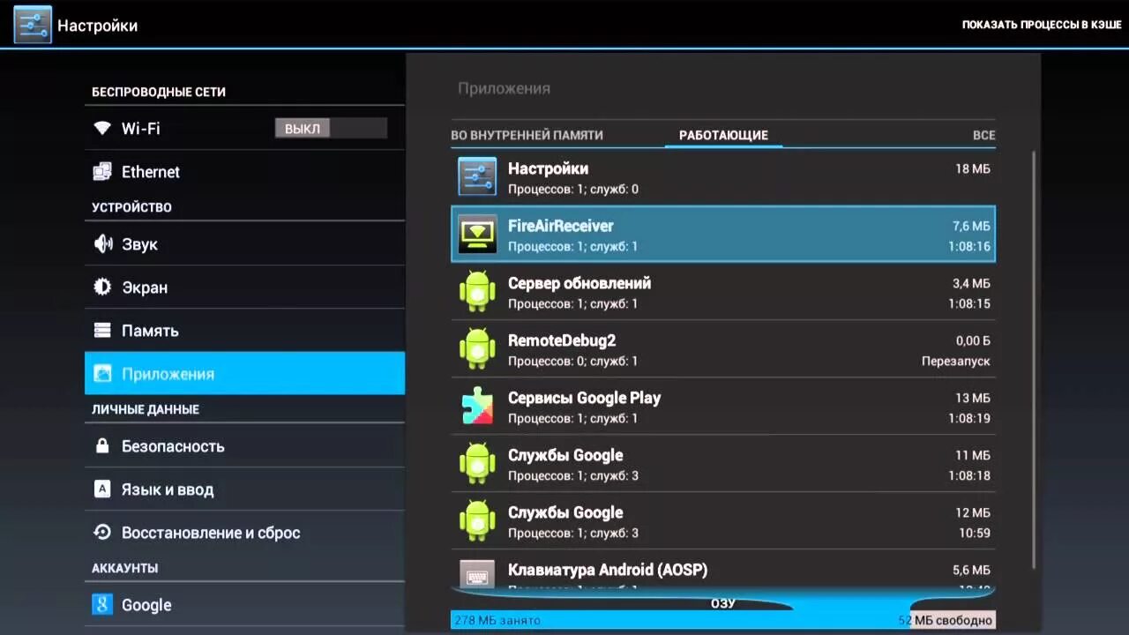Open Wi-Fi settings entry
This screenshot has width=1129, height=635.
(244, 129)
